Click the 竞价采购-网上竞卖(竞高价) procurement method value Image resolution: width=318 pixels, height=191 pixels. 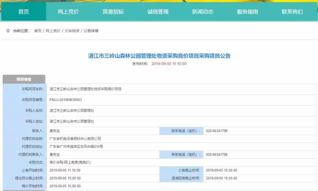70,162
